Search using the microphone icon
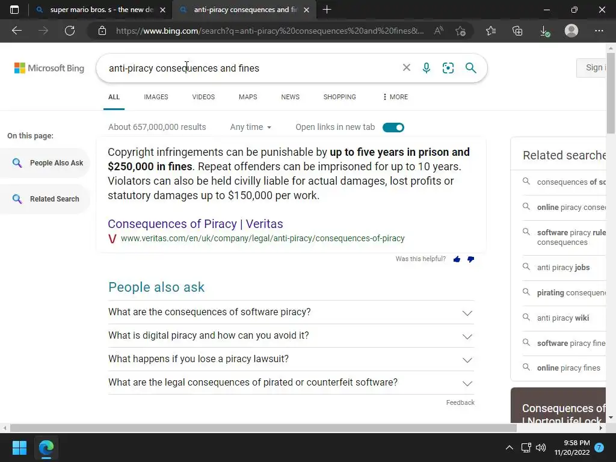Image resolution: width=616 pixels, height=462 pixels. [427, 68]
